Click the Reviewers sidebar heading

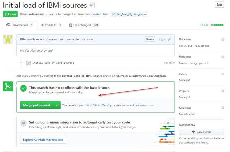tap(185, 39)
